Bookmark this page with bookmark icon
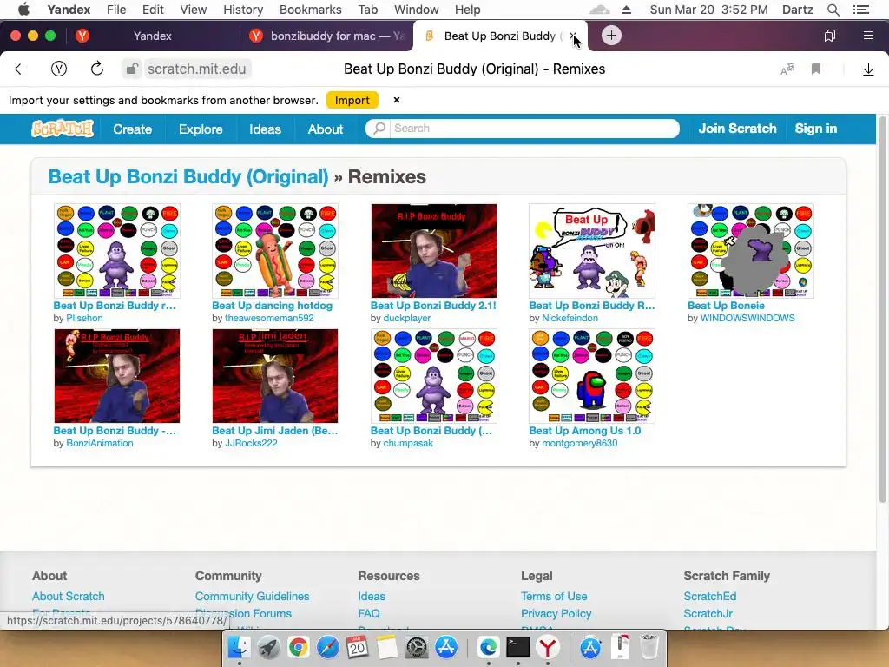 coord(816,69)
